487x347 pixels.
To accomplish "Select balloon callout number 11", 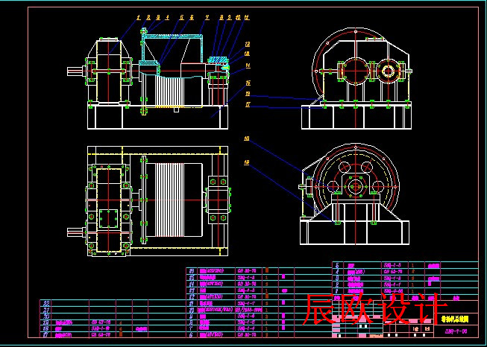I will (247, 18).
